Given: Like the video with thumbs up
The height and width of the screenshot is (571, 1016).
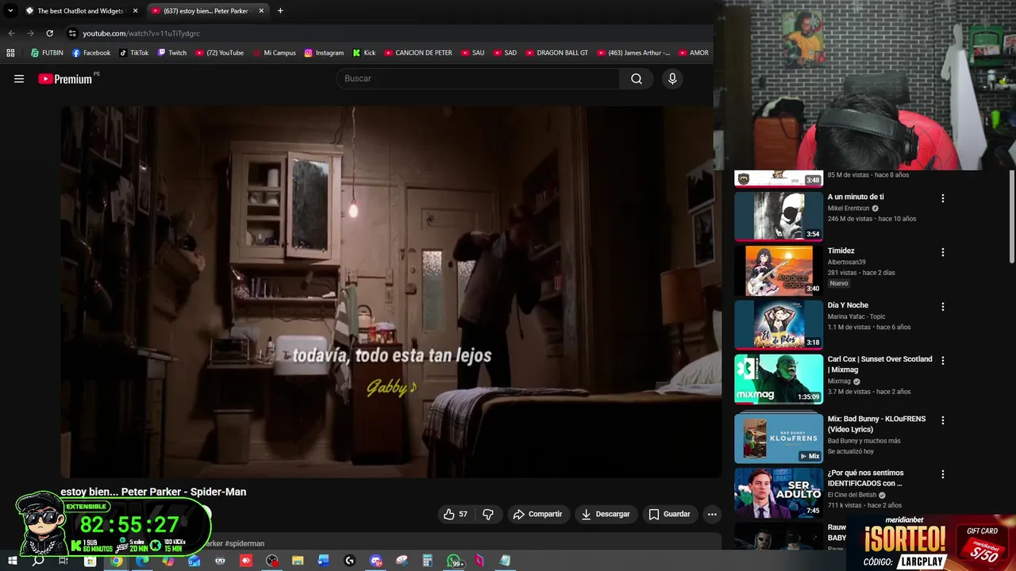Looking at the screenshot, I should (456, 514).
